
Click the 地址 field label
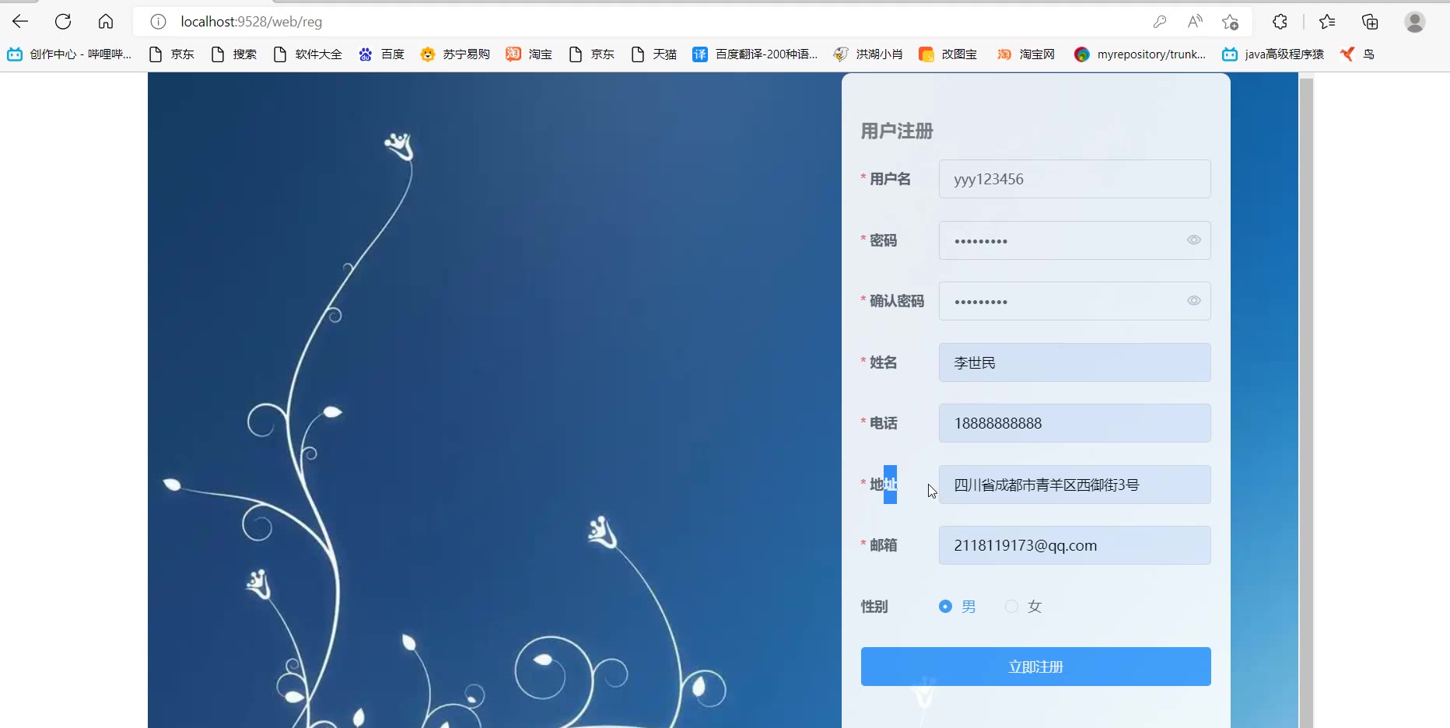(x=883, y=485)
